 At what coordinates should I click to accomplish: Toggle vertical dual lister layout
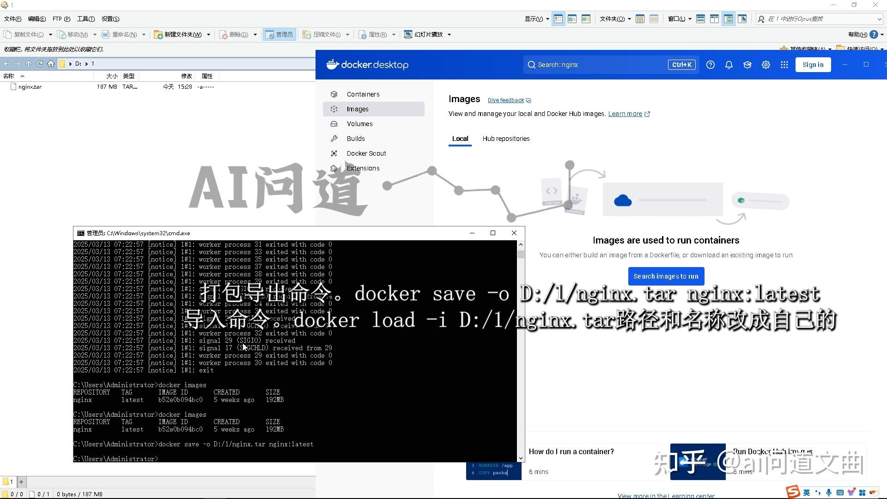715,19
